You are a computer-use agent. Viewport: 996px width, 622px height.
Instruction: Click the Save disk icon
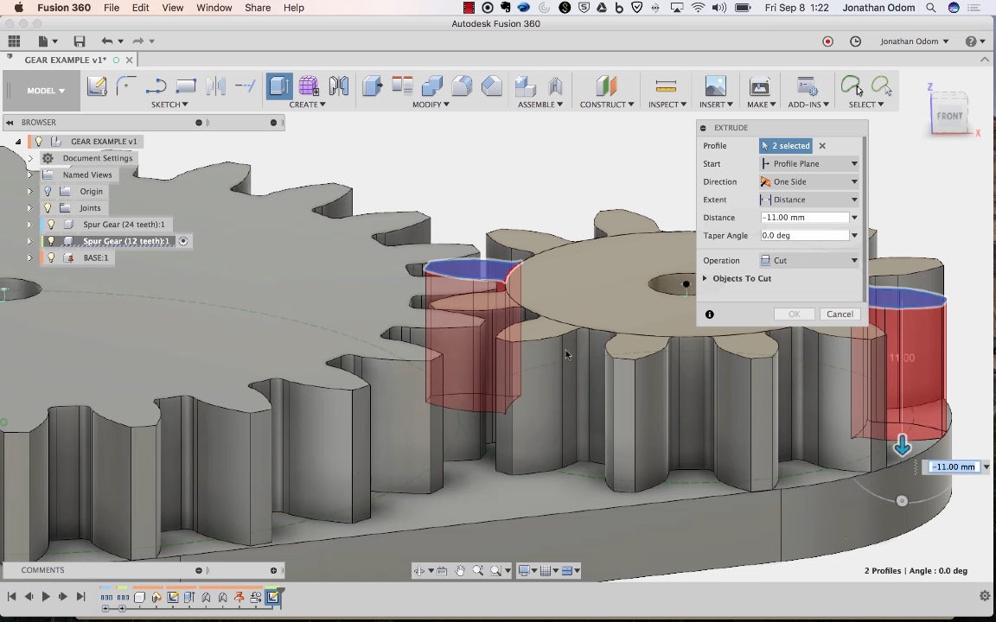point(80,41)
